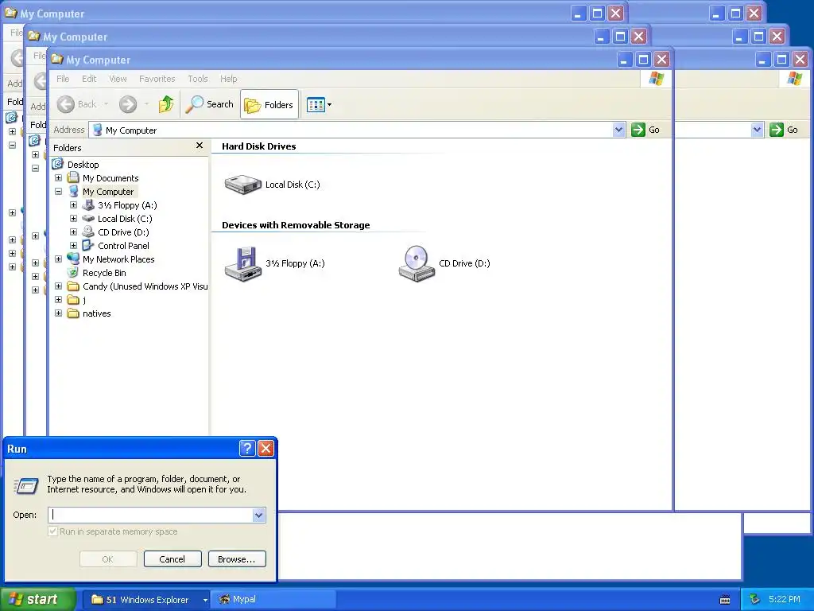Click CD Drive (D:) icon in tree
Screen dimensions: 814x611
[88, 232]
